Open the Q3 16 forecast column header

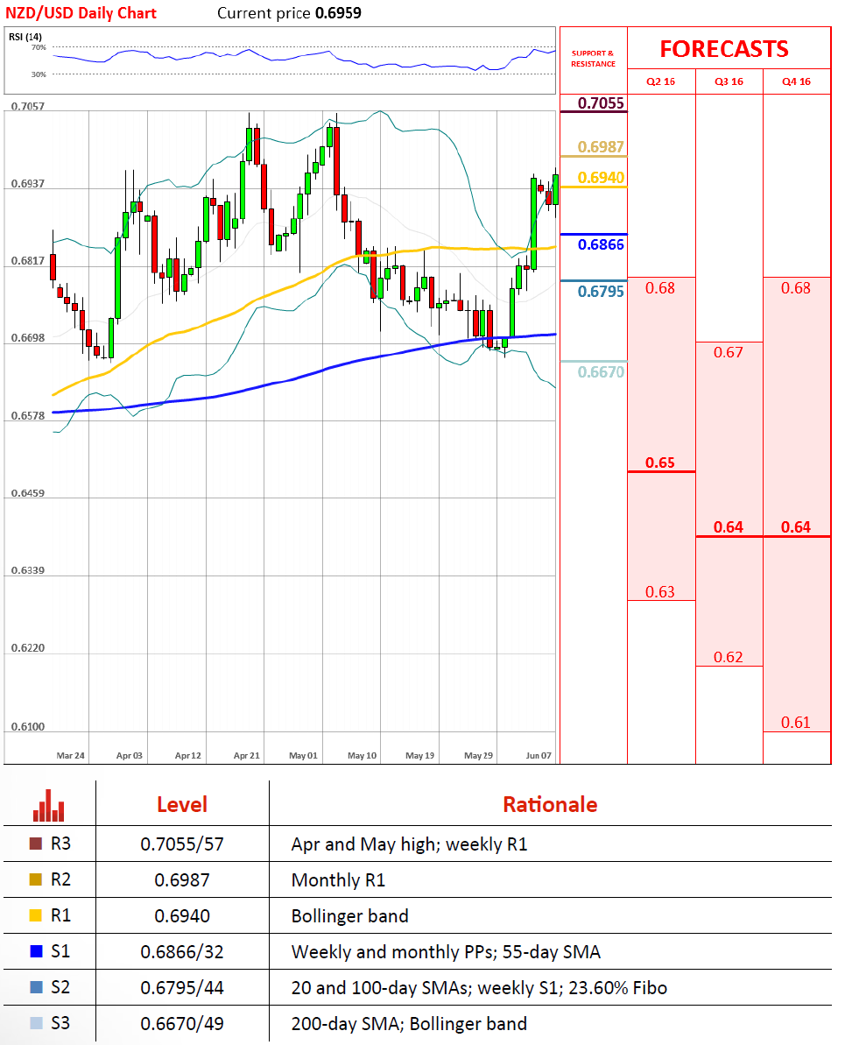point(729,81)
